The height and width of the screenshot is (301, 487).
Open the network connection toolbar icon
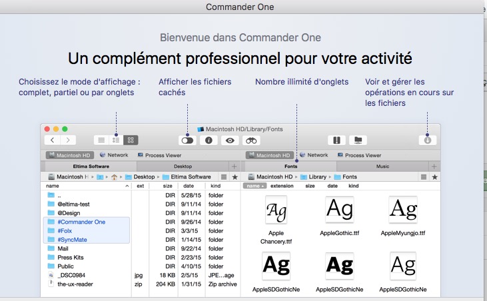tap(358, 141)
